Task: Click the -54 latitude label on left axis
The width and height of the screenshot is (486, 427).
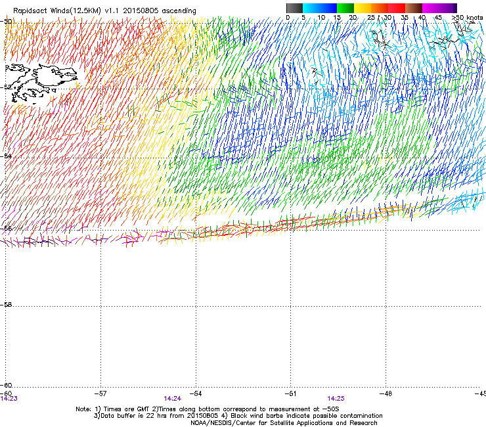Action: click(x=6, y=156)
